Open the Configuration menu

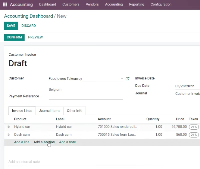tap(161, 5)
